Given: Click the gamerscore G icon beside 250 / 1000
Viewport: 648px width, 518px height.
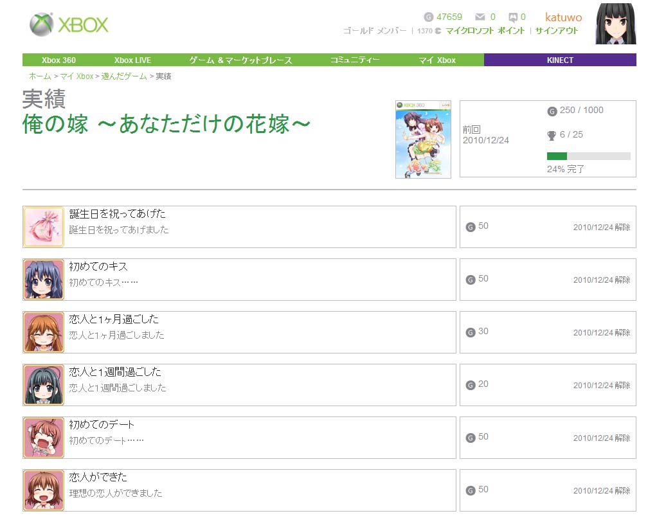Looking at the screenshot, I should [x=552, y=111].
